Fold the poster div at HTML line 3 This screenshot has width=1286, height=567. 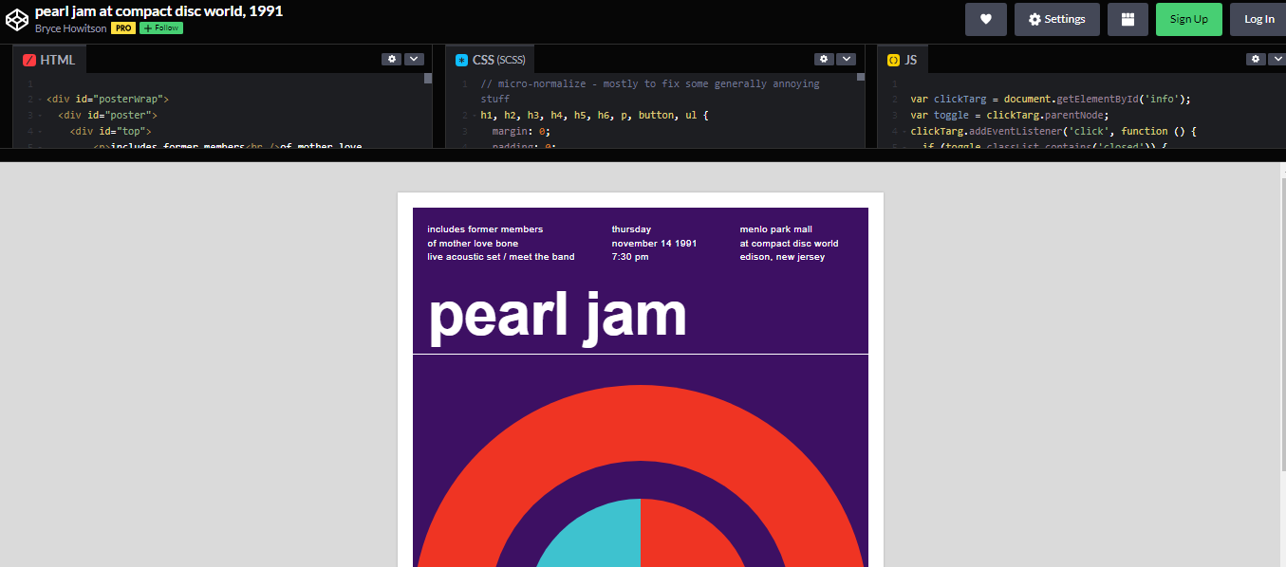click(39, 116)
